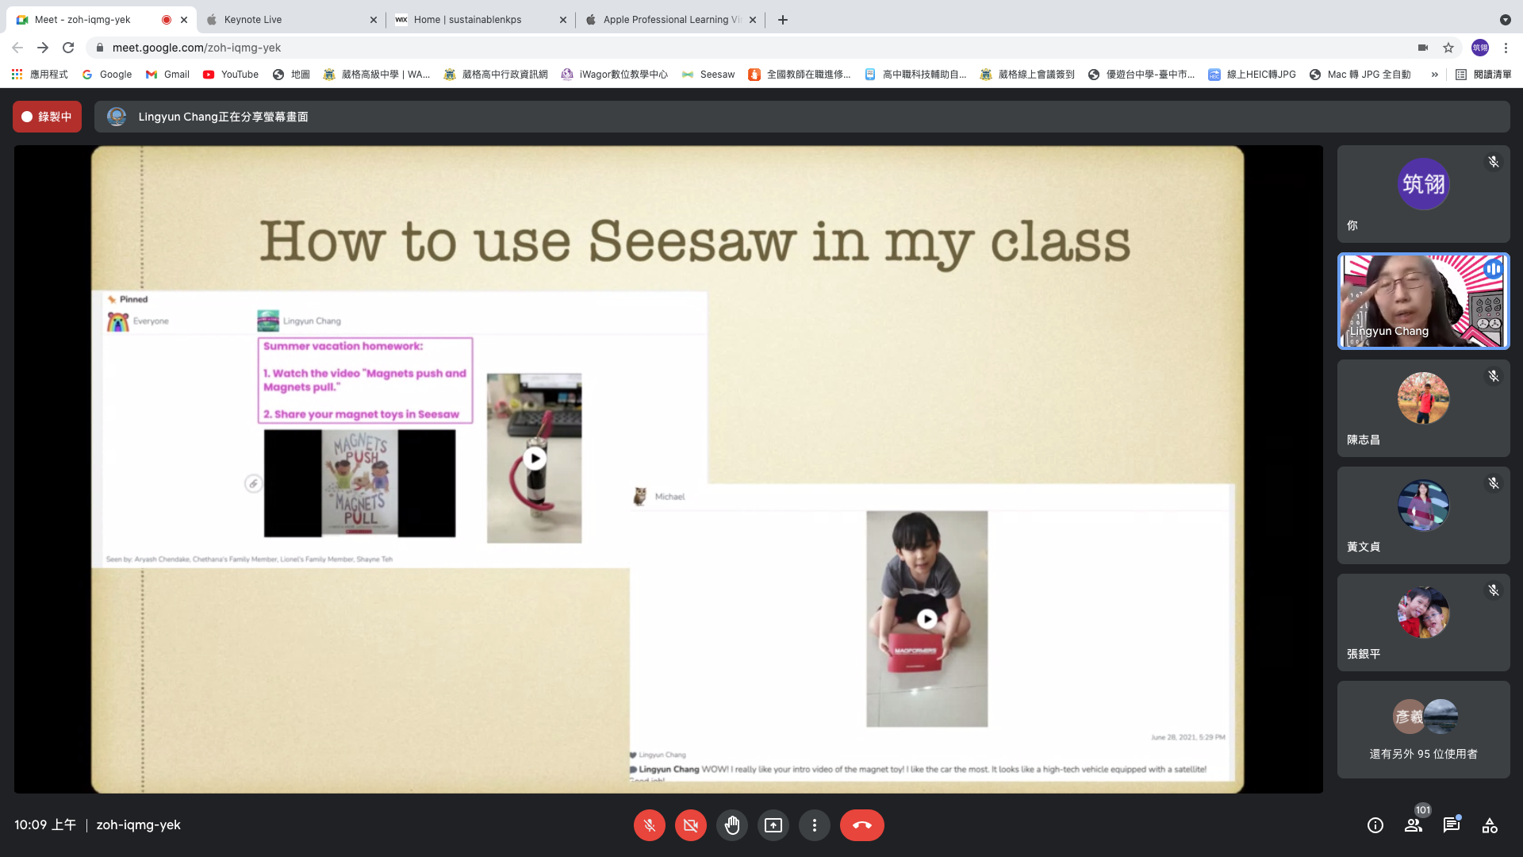This screenshot has width=1523, height=857.
Task: Open the Seesaw bookmark
Action: [x=708, y=75]
